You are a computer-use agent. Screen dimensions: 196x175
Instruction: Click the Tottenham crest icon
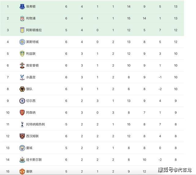22,125
